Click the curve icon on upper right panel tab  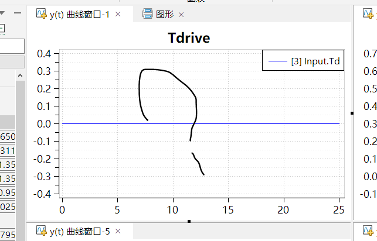point(368,13)
